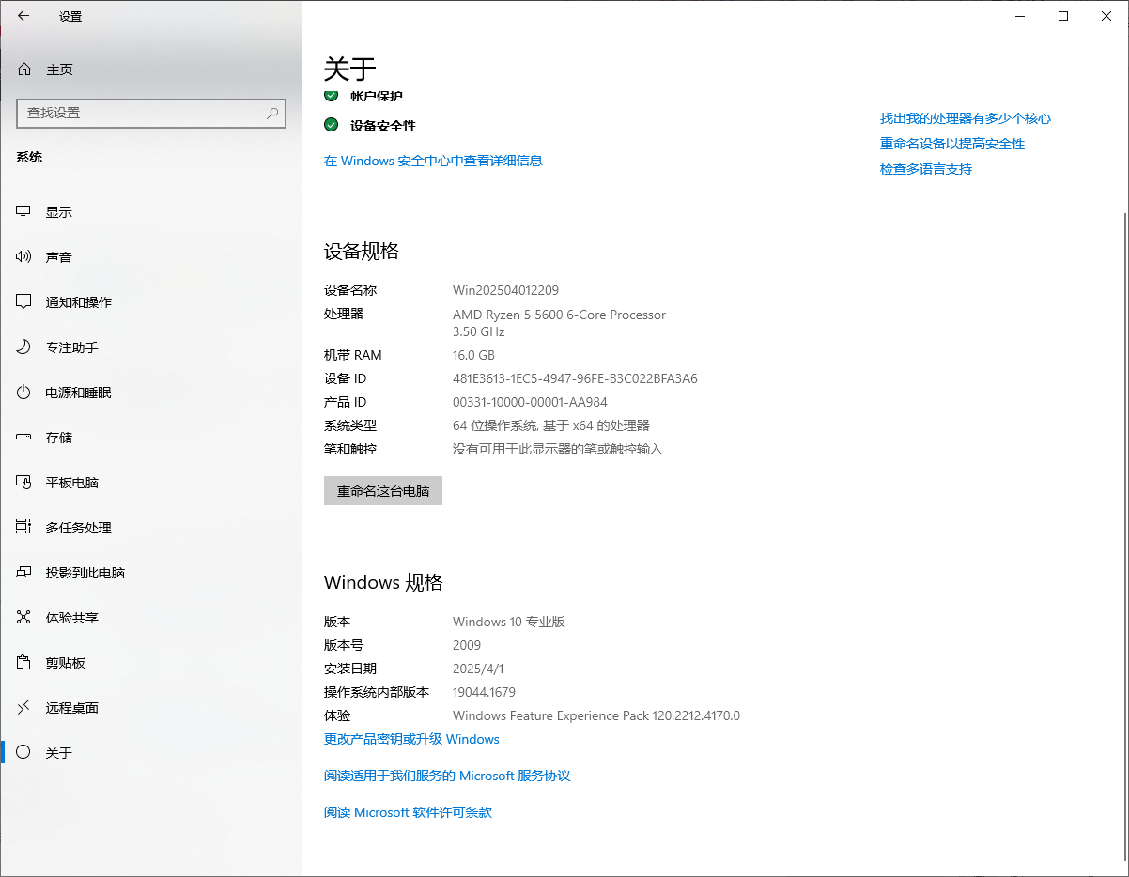
Task: Click edition value Windows 10 专业版
Action: [509, 622]
